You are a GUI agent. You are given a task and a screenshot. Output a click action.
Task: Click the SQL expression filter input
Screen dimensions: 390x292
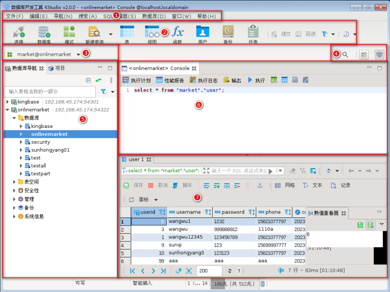[238, 171]
